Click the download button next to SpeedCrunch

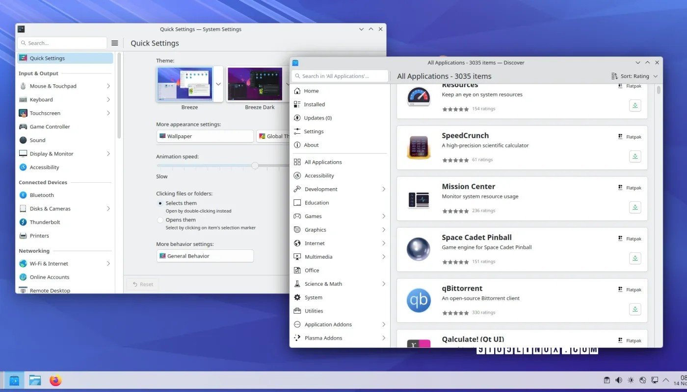coord(635,156)
